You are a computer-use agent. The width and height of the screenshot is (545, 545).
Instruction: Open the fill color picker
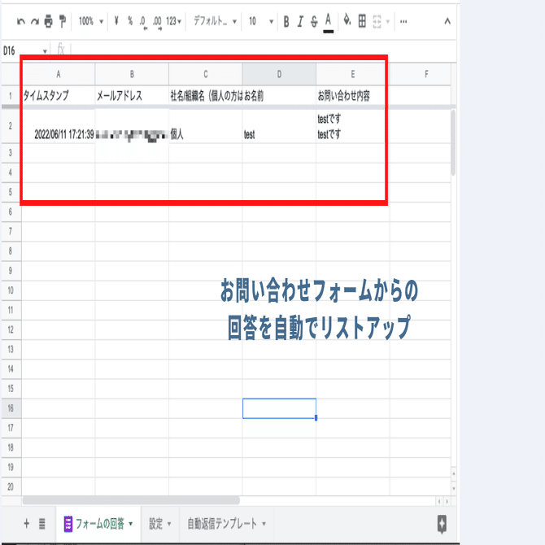tap(347, 20)
